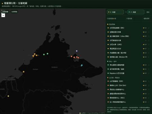
Task: Star the Napalus 大王花花園 row
Action: pos(149,73)
